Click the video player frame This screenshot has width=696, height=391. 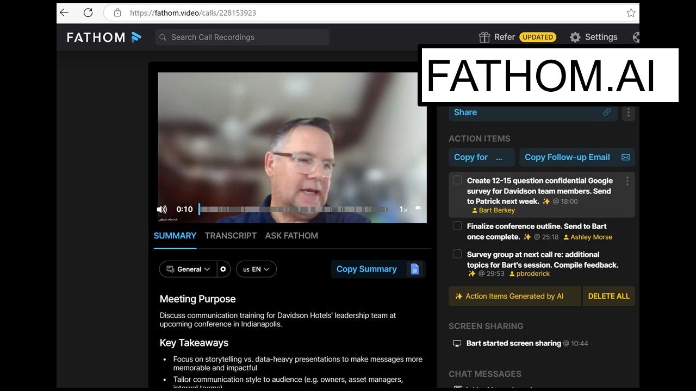click(292, 148)
